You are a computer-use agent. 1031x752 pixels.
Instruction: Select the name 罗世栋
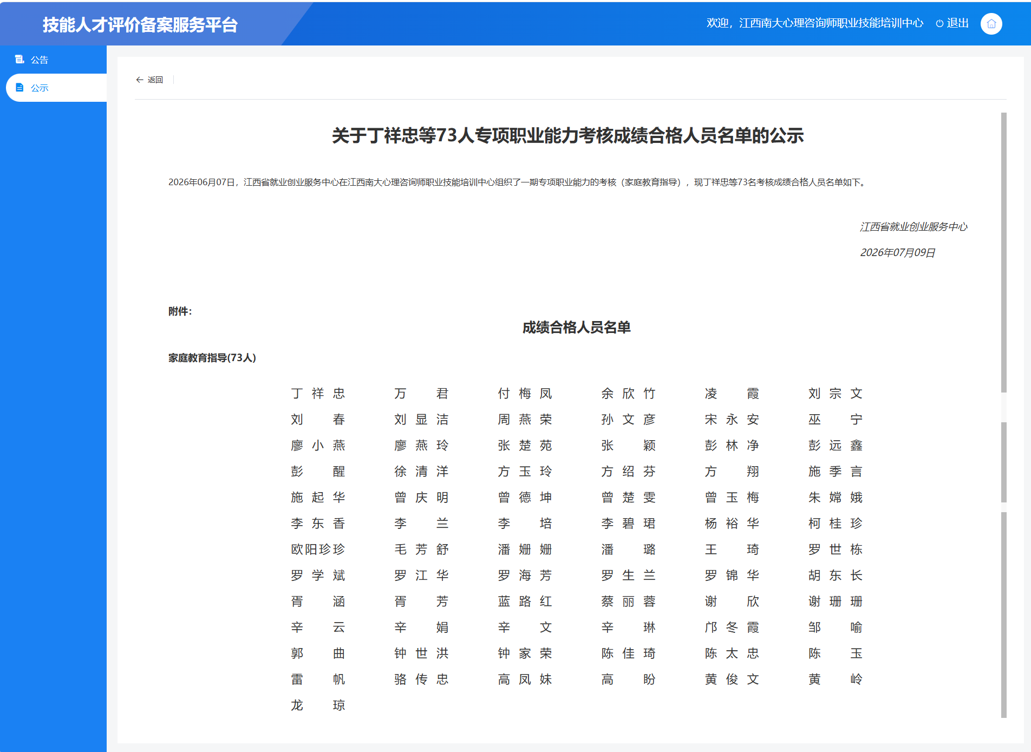[835, 550]
